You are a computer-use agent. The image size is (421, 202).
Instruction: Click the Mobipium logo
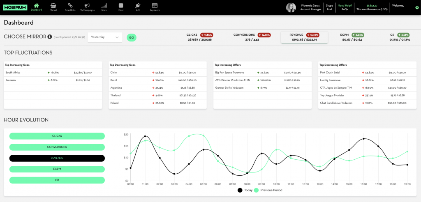[15, 7]
